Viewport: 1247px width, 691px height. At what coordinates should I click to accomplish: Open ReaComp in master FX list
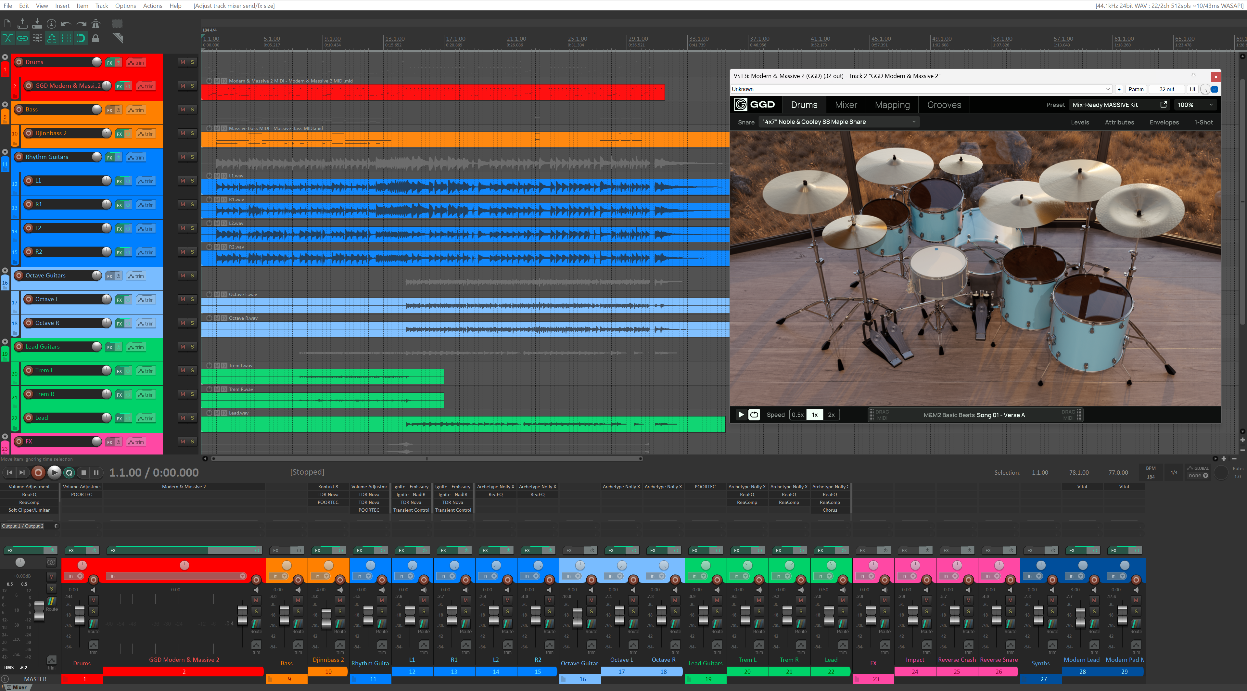click(x=29, y=502)
